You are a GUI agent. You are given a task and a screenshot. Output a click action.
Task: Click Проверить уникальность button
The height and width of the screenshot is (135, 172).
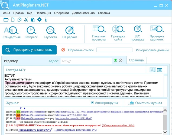click(x=30, y=50)
